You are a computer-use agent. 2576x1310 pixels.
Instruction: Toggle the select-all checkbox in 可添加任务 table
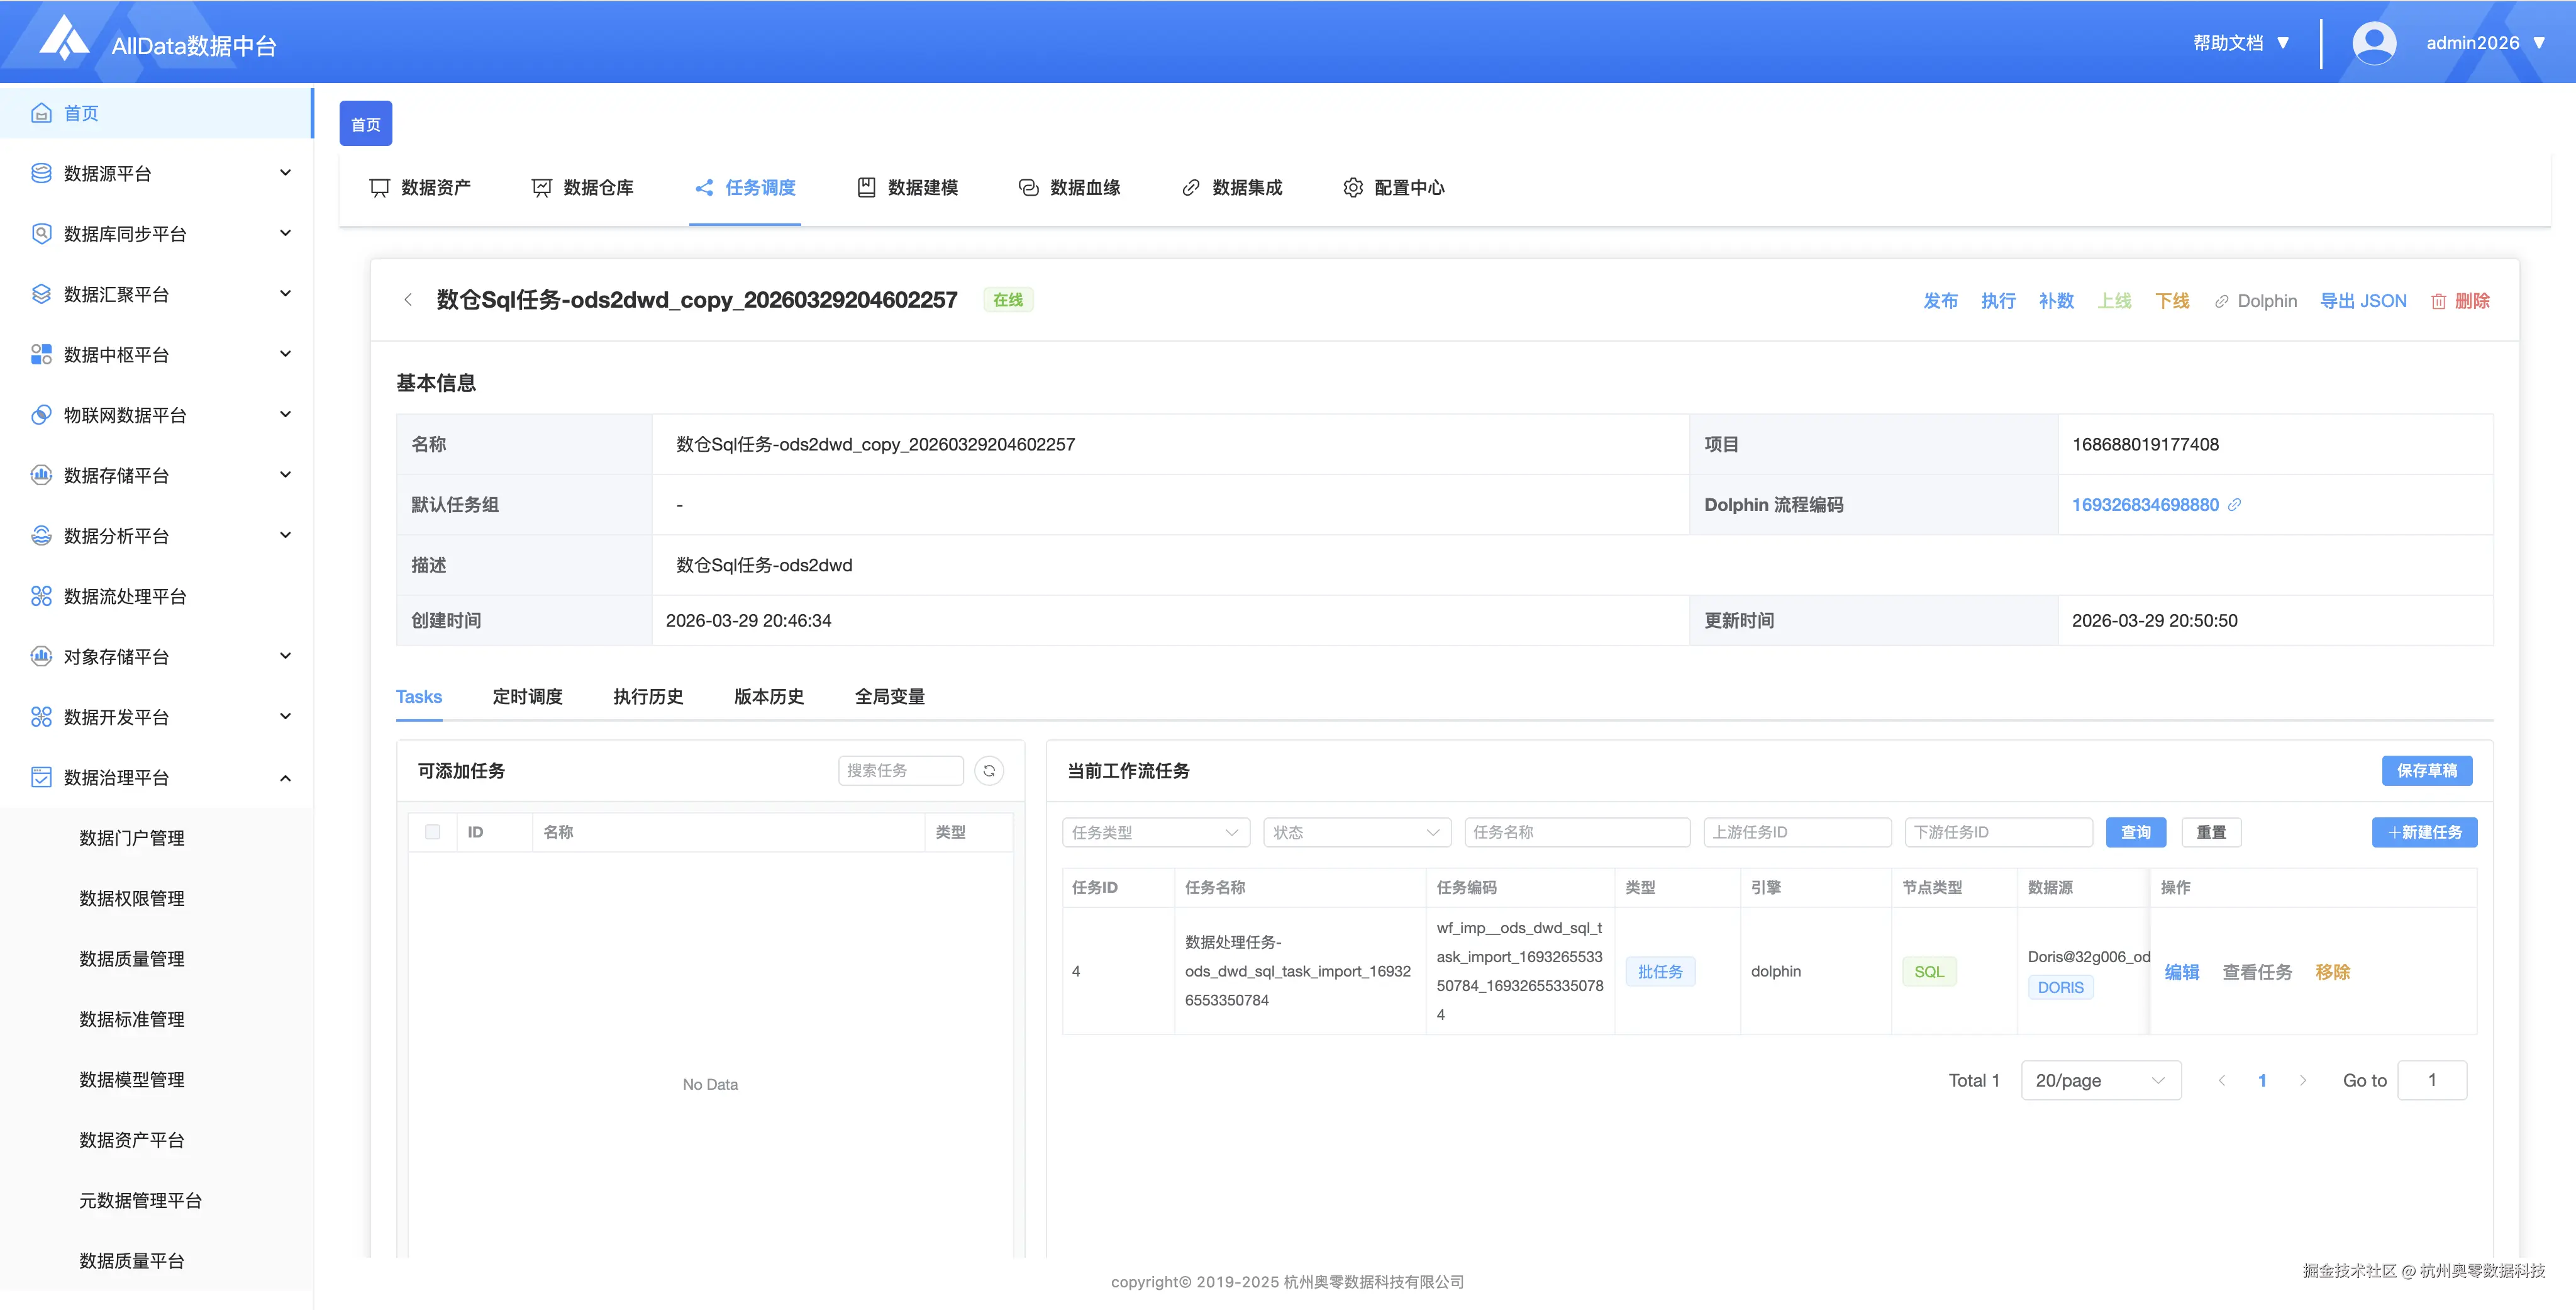[x=432, y=832]
